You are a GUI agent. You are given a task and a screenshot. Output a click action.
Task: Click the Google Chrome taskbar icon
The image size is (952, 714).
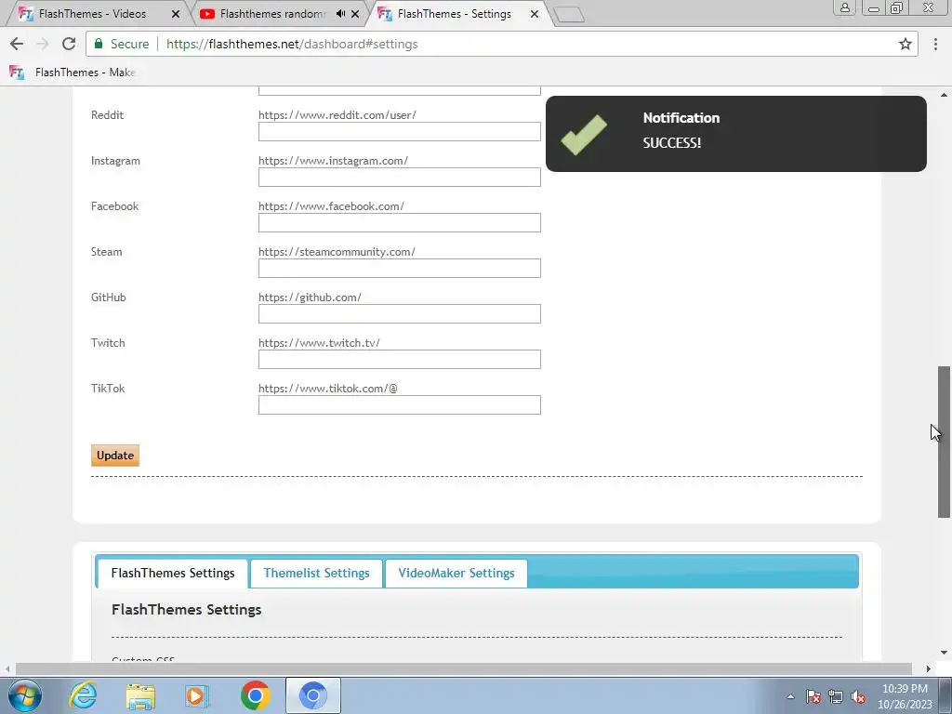point(255,695)
